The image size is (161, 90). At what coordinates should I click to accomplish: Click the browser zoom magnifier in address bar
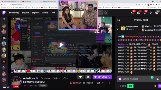tap(136, 4)
